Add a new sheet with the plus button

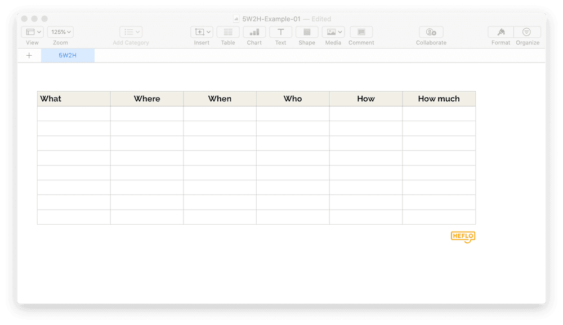tap(29, 55)
